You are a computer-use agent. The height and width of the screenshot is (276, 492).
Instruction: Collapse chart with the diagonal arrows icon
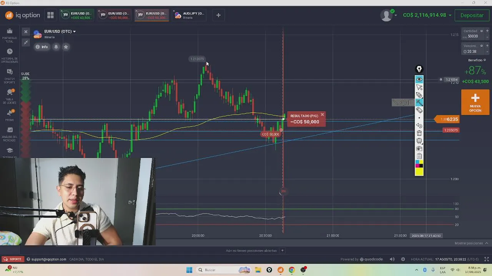tap(26, 42)
